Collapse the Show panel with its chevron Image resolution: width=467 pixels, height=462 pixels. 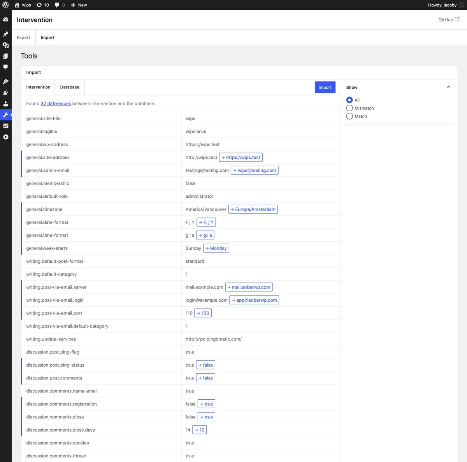(448, 87)
